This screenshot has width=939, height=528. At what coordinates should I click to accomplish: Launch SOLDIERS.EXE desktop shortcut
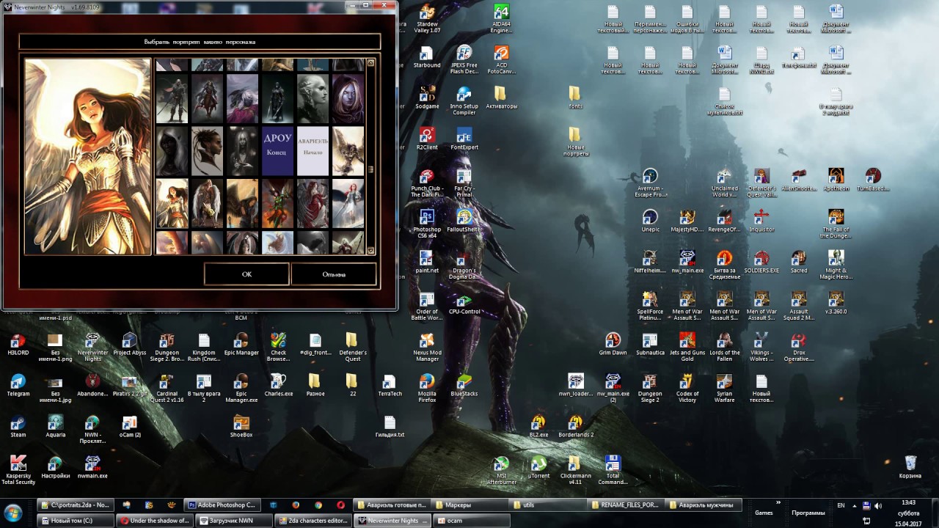(x=761, y=262)
